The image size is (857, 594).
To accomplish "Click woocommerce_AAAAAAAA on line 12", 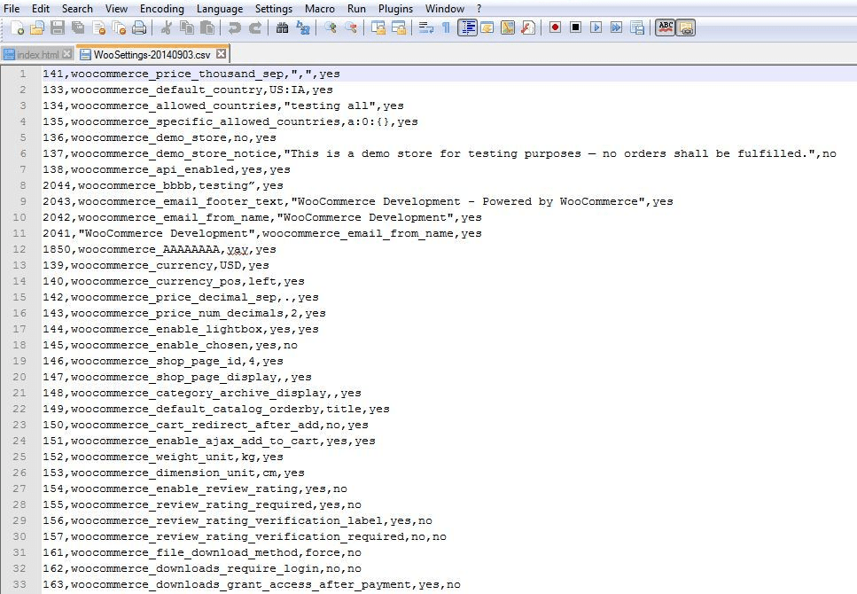I will (149, 249).
